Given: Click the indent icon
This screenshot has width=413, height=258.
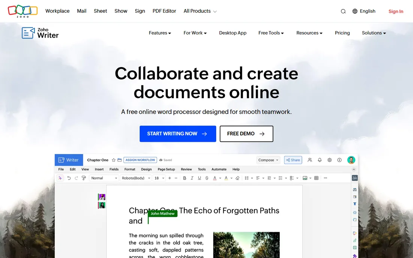Looking at the screenshot, I should point(269,178).
